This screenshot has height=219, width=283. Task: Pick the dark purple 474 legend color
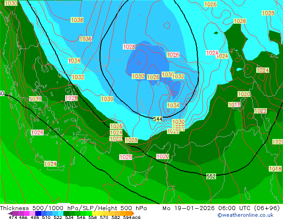pyautogui.click(x=10, y=213)
